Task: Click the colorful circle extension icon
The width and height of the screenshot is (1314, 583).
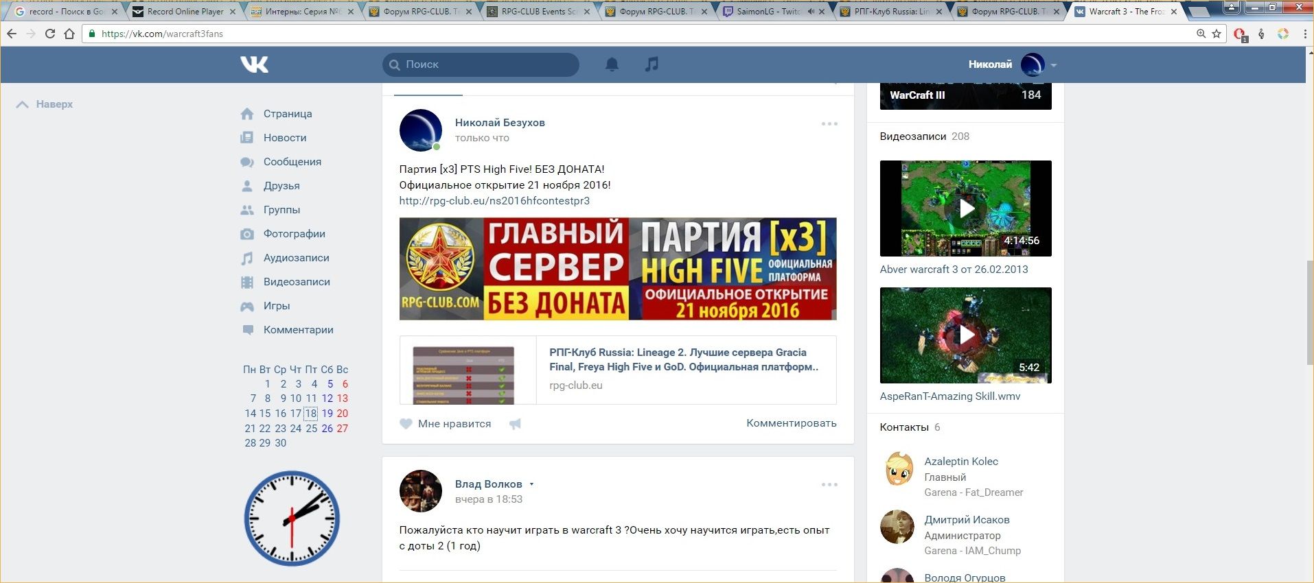Action: click(1282, 34)
